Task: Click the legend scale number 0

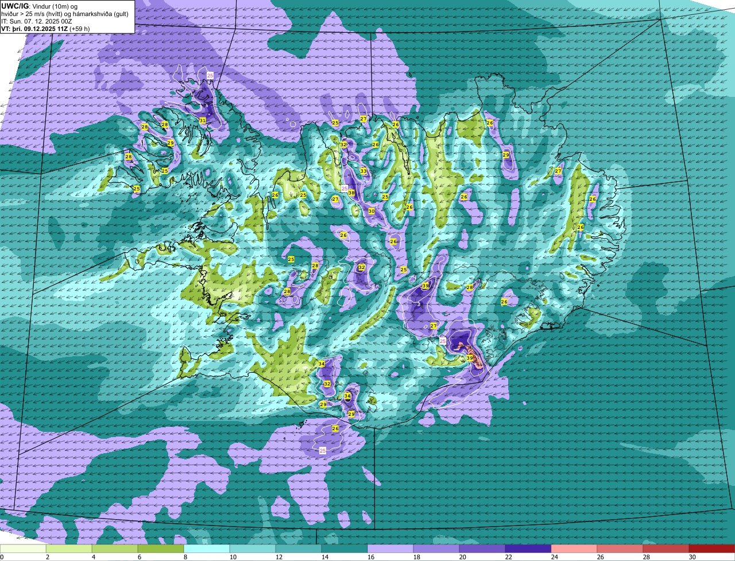Action: (x=2, y=557)
